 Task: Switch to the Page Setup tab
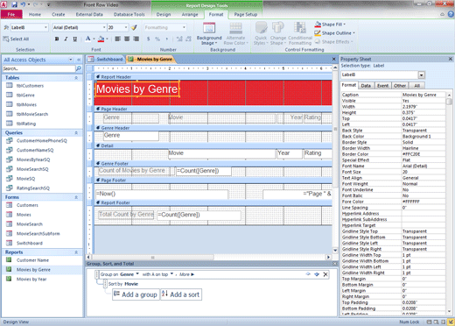tap(246, 14)
